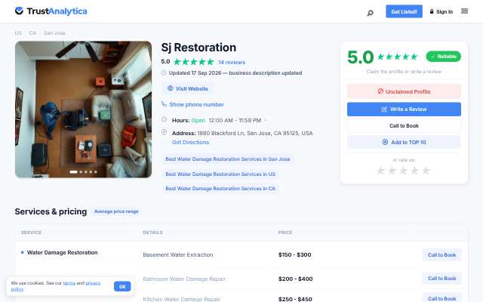Click Add to TOP 10 button
This screenshot has width=483, height=302.
[404, 142]
